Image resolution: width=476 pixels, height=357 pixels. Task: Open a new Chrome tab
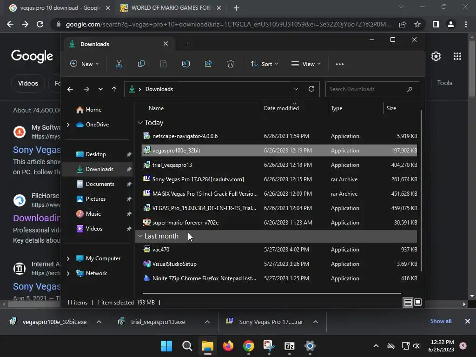[x=237, y=8]
